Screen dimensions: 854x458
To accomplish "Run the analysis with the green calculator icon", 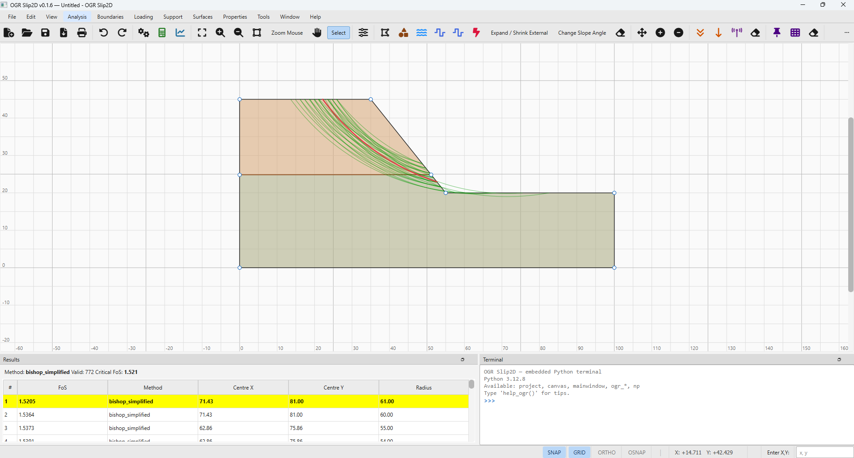I will [162, 32].
